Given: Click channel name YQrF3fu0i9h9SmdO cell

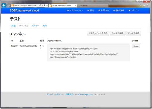Looking at the screenshot, I should [28, 46].
